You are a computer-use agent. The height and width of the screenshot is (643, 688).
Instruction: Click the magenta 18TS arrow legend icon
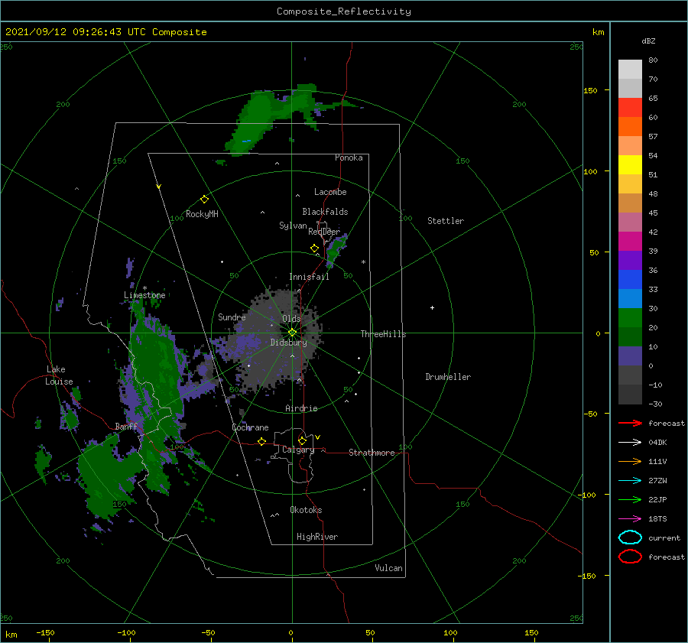(630, 519)
